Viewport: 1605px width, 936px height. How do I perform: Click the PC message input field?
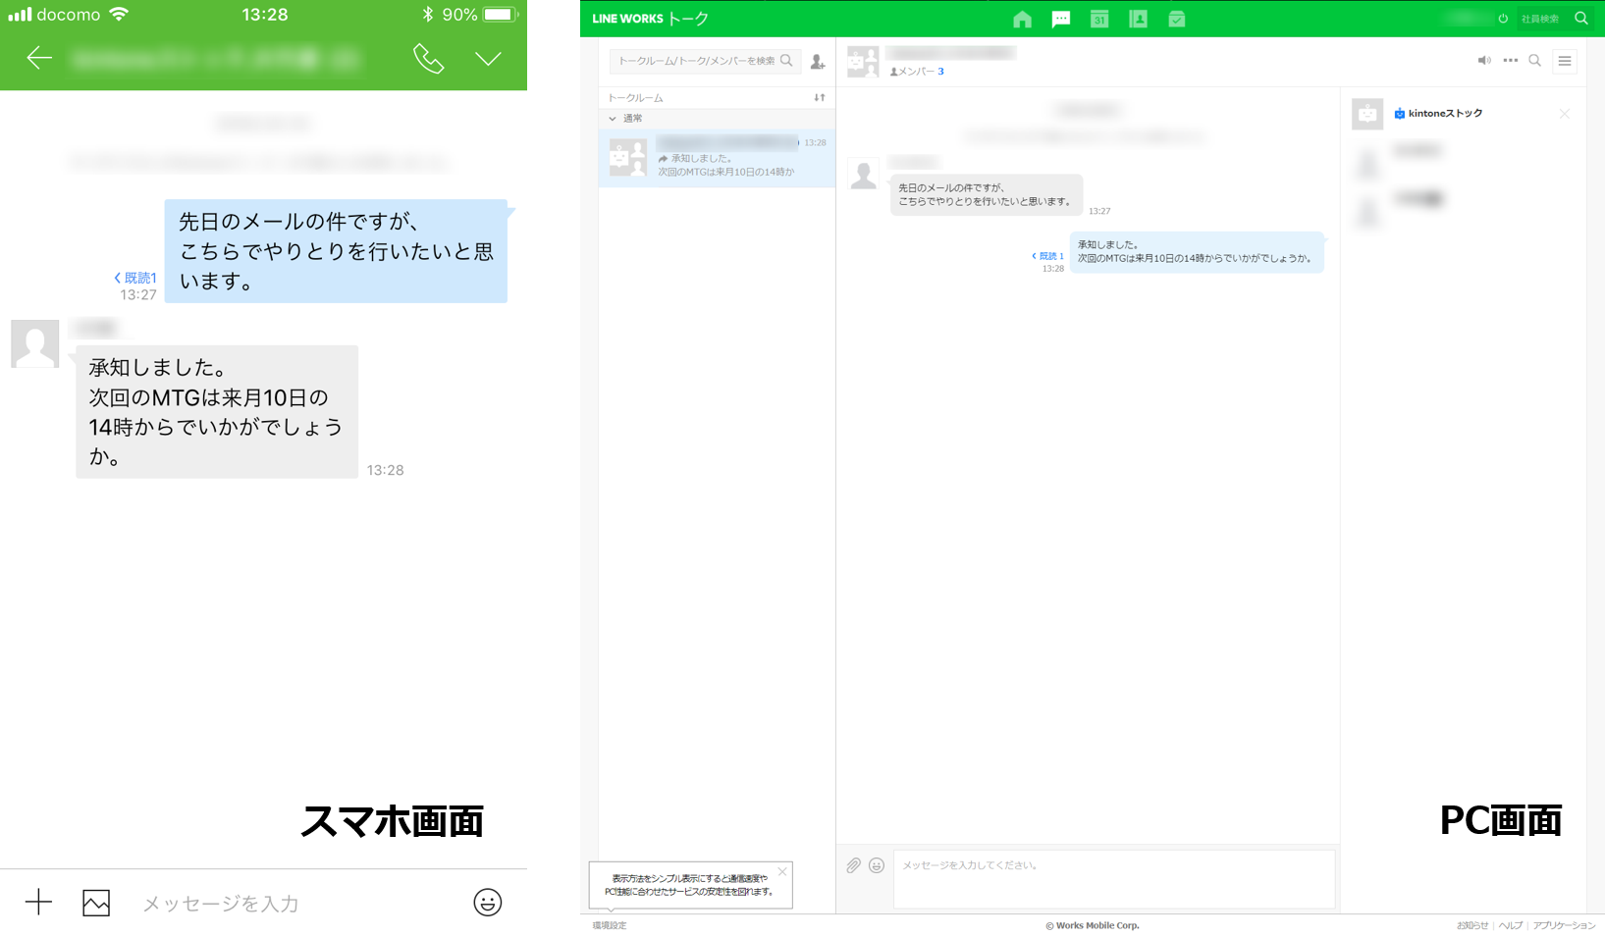1113,878
